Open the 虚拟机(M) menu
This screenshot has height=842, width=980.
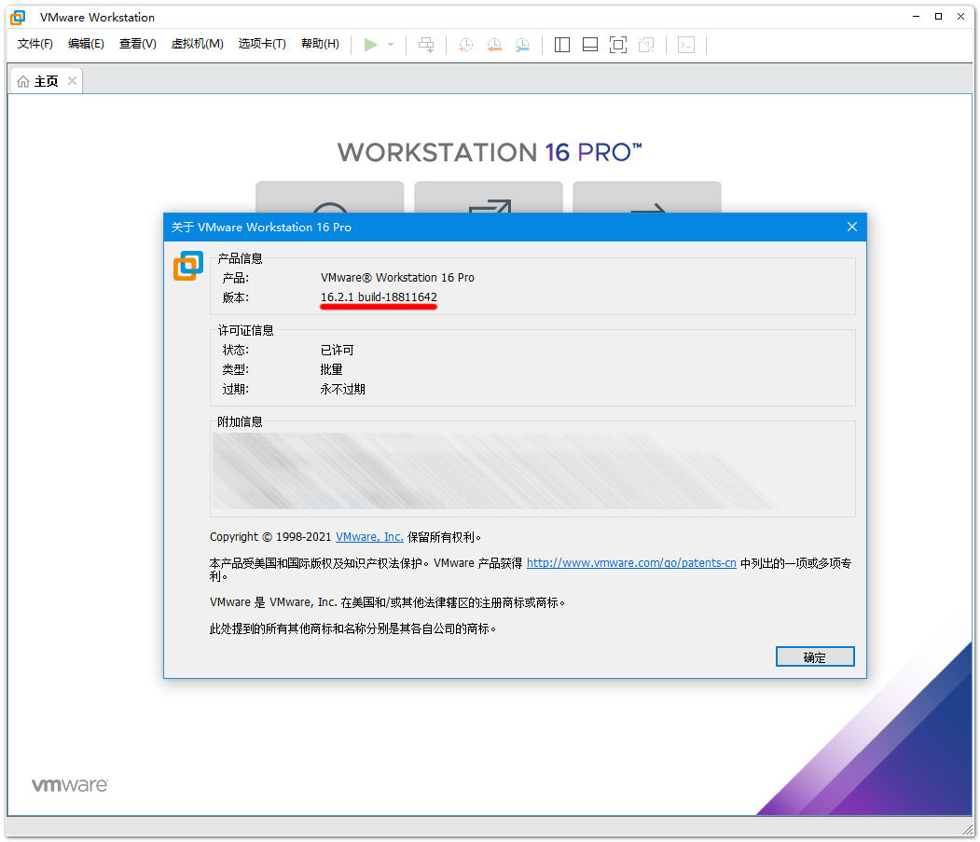click(198, 44)
